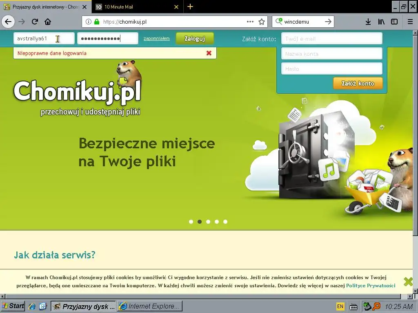Close the 10 Minute Mail tab
The height and width of the screenshot is (313, 418).
176,7
